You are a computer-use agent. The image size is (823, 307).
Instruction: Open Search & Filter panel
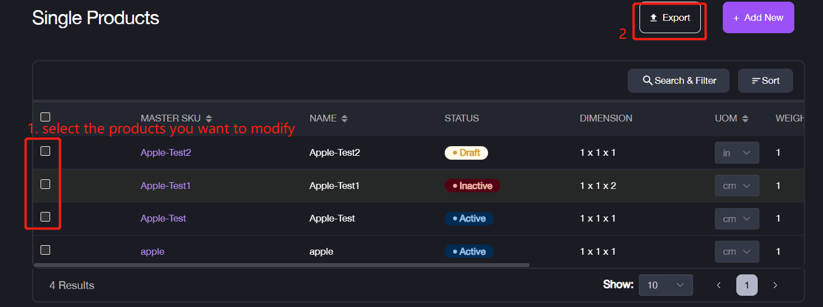tap(678, 81)
